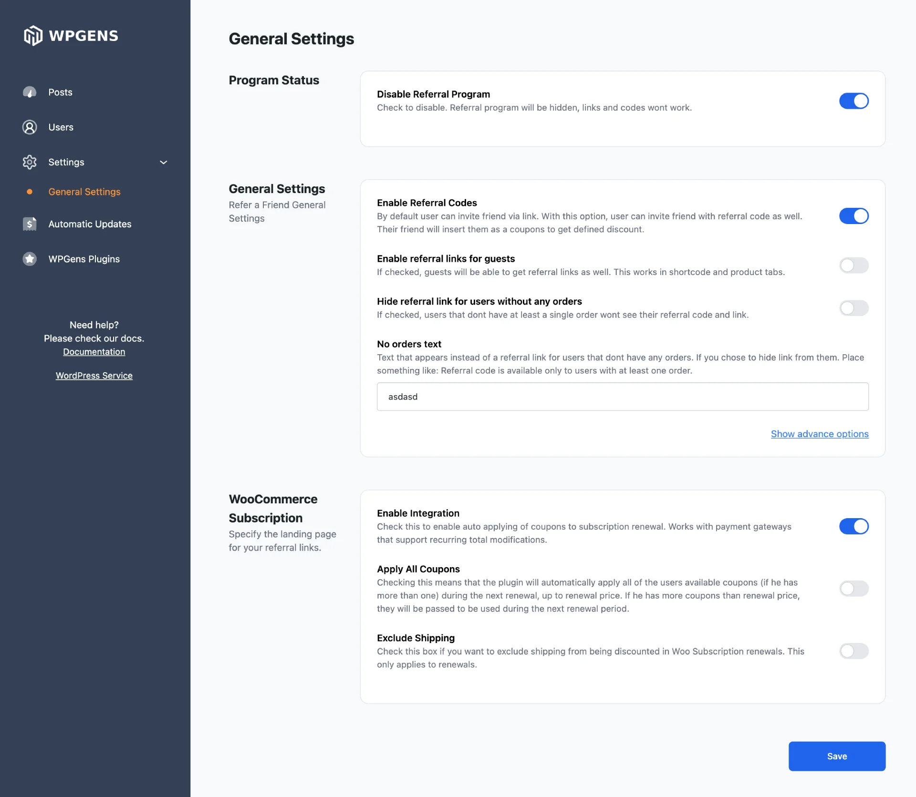Click the WPGENS logo icon

point(33,36)
